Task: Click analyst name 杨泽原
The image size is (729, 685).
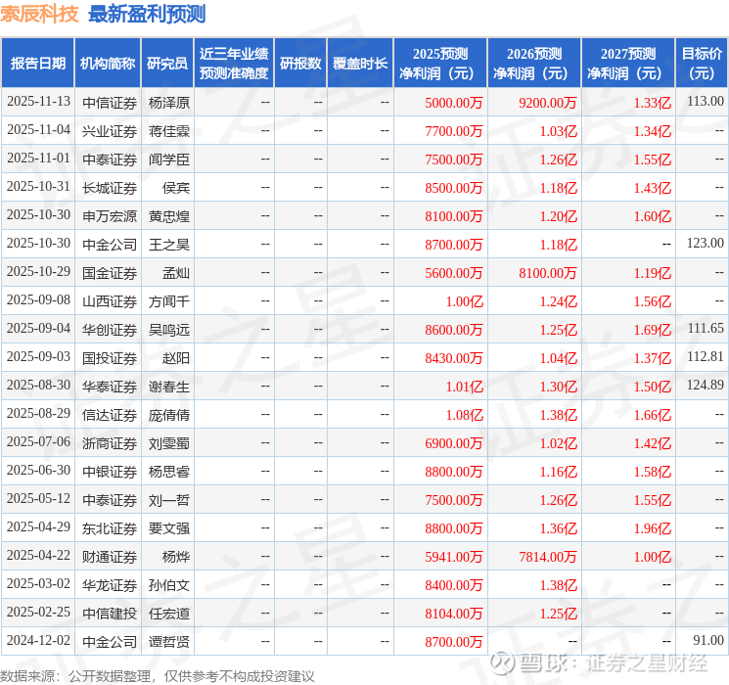Action: [168, 103]
